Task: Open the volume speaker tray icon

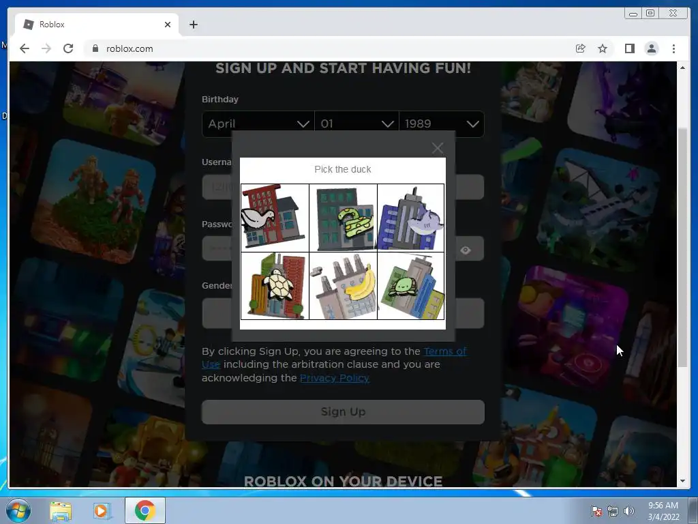Action: coord(628,512)
